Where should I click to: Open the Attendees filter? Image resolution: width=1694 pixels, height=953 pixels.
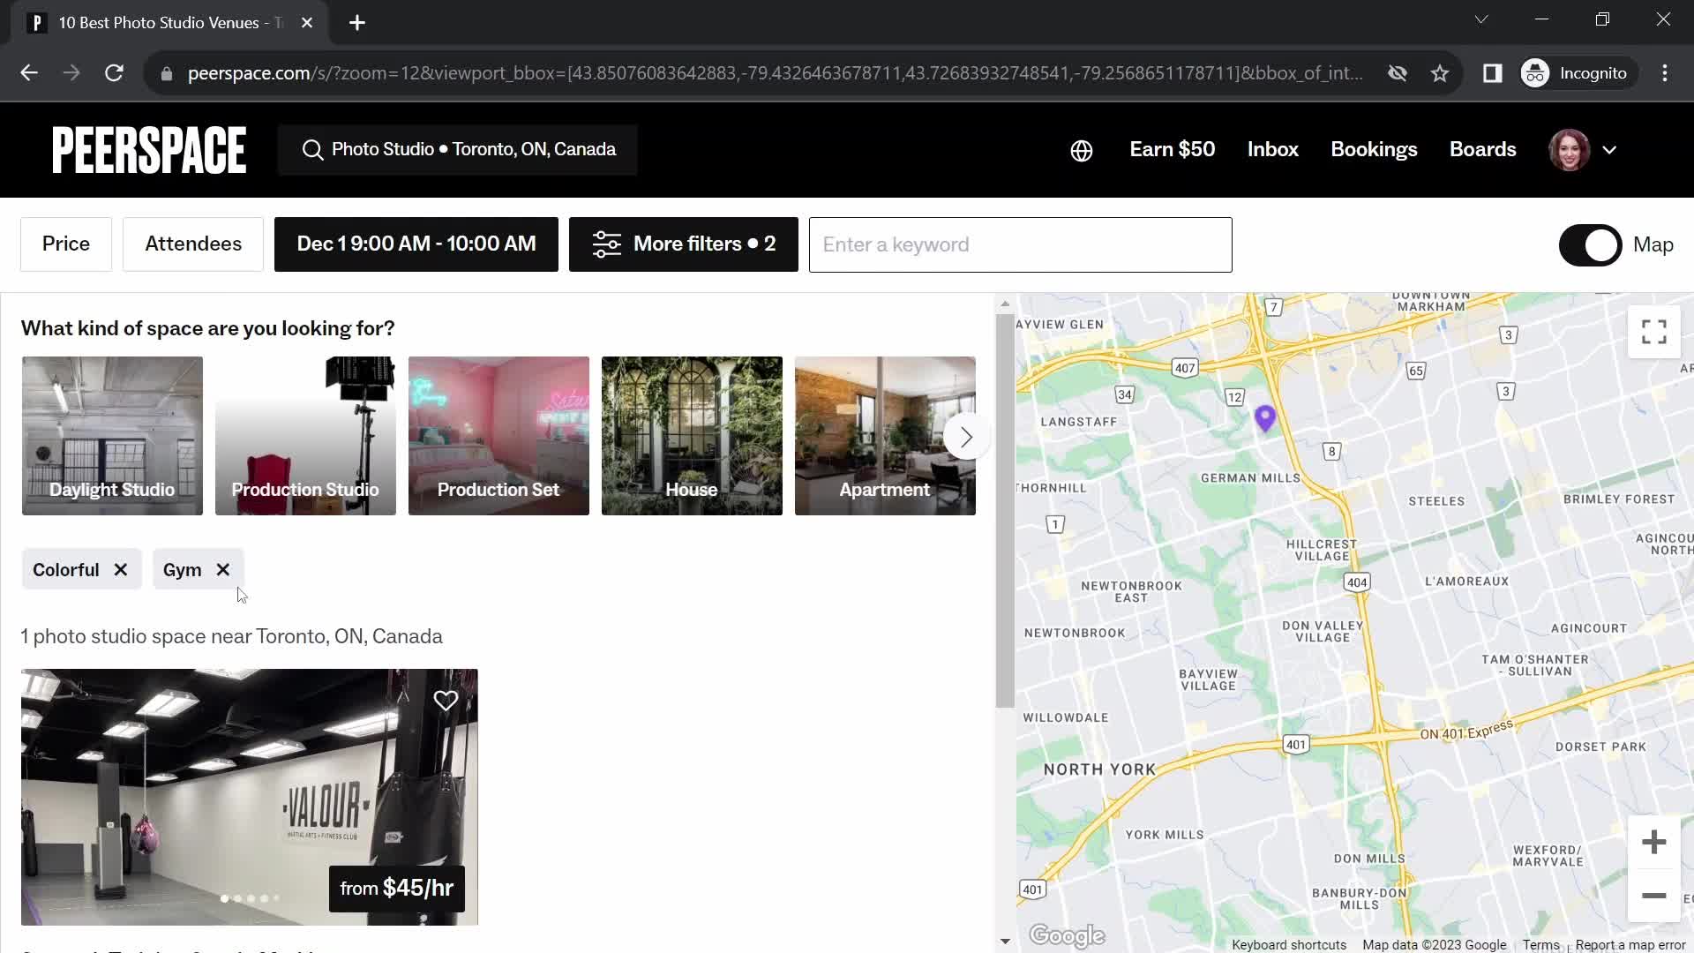point(193,244)
